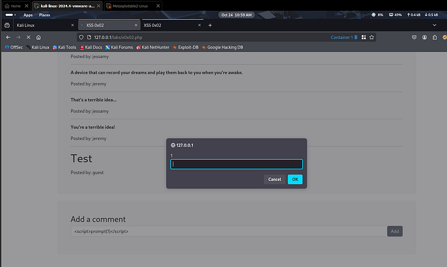
Task: Expand the list all tabs chevron
Action: 434,25
